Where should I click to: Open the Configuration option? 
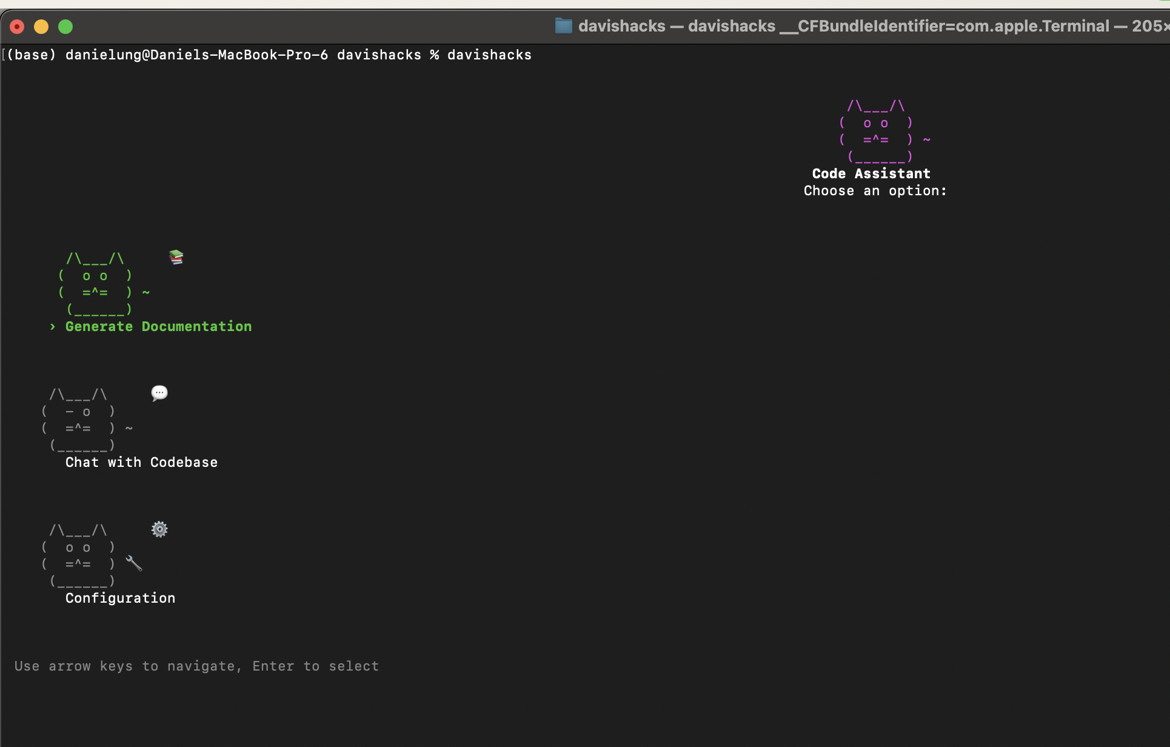[120, 598]
